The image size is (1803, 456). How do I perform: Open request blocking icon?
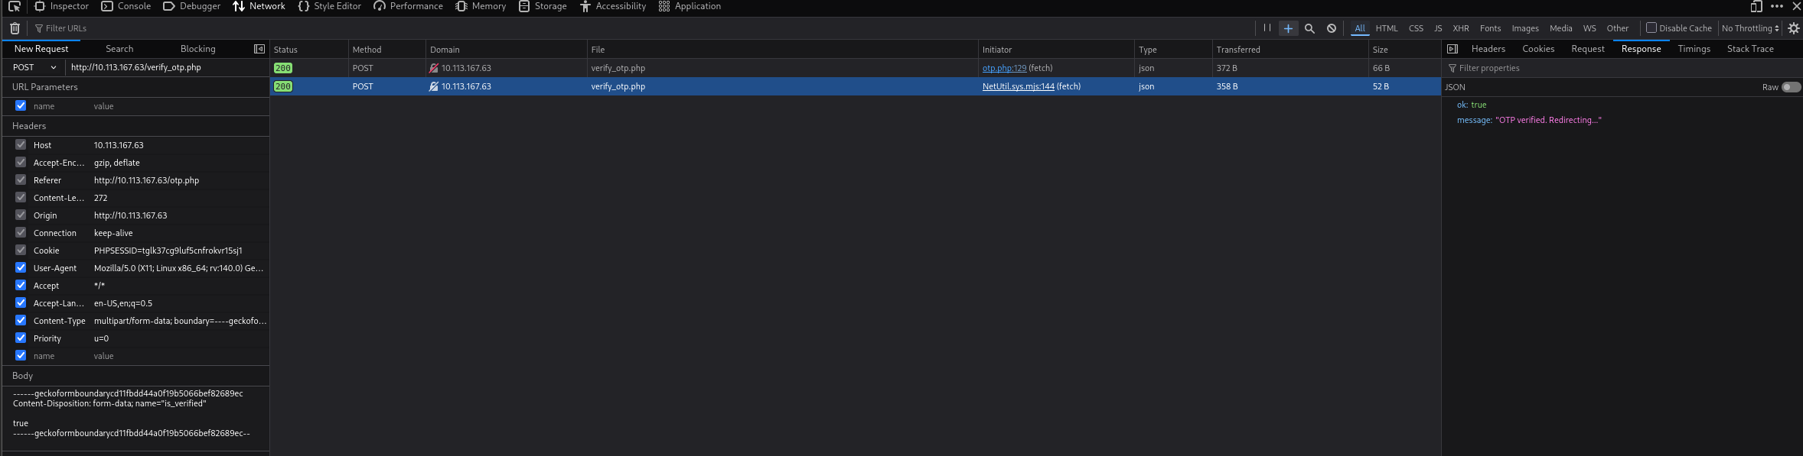click(1332, 28)
